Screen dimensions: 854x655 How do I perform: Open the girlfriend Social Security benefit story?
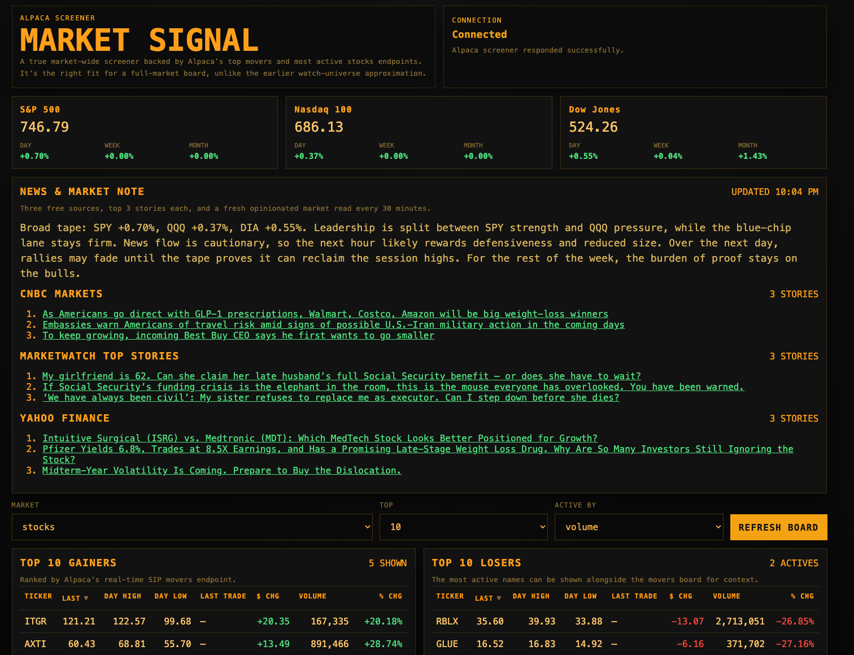point(342,376)
